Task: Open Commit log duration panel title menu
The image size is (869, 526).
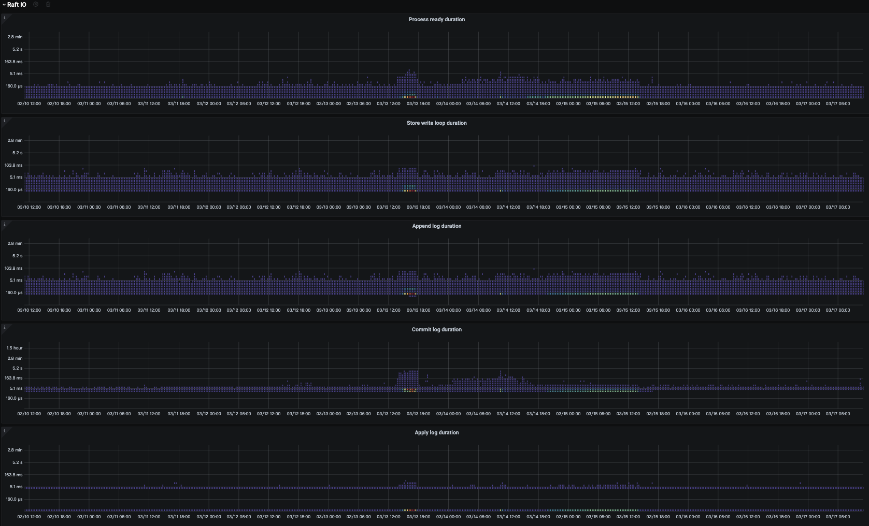Action: [x=436, y=329]
